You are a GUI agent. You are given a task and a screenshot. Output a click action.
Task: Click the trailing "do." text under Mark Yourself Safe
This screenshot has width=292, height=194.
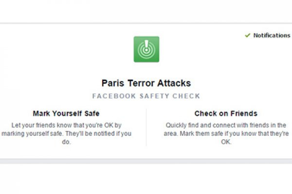[67, 142]
